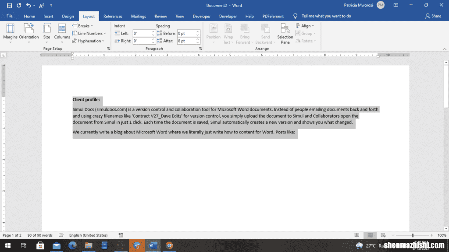Click the Position button in Arrange
449x252 pixels.
(214, 34)
